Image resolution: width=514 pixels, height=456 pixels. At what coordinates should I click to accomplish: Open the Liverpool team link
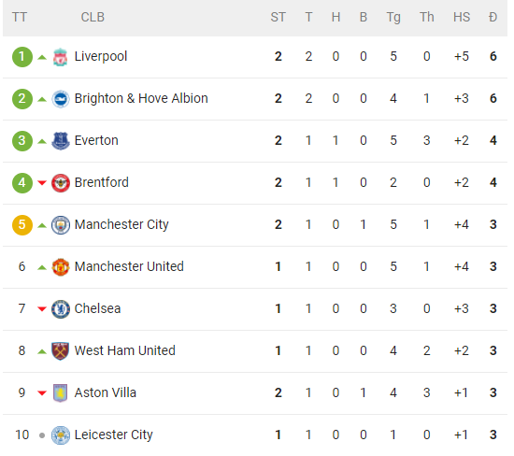(x=101, y=56)
